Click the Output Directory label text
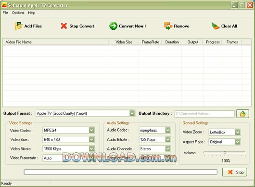255x187 pixels. pyautogui.click(x=155, y=113)
